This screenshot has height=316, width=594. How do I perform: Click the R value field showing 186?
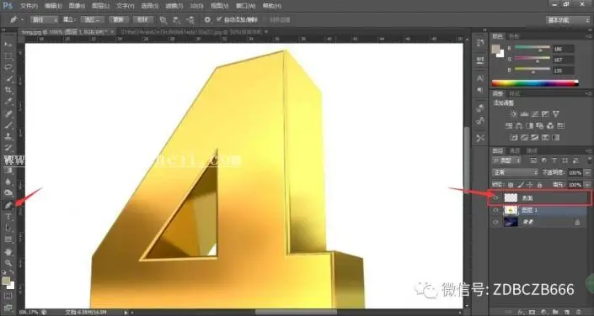[x=564, y=49]
